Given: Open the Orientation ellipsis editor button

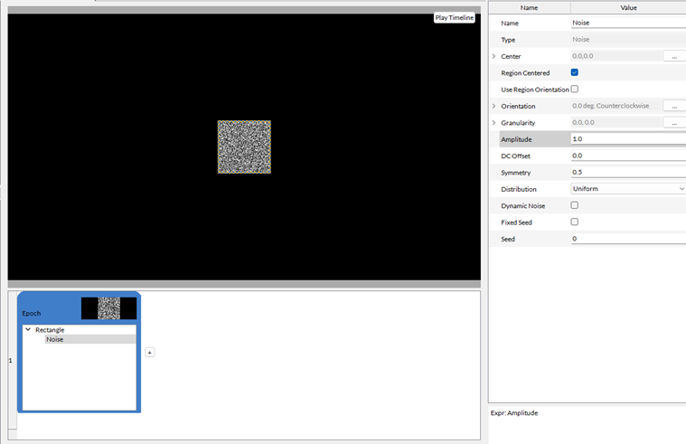Looking at the screenshot, I should coord(674,106).
